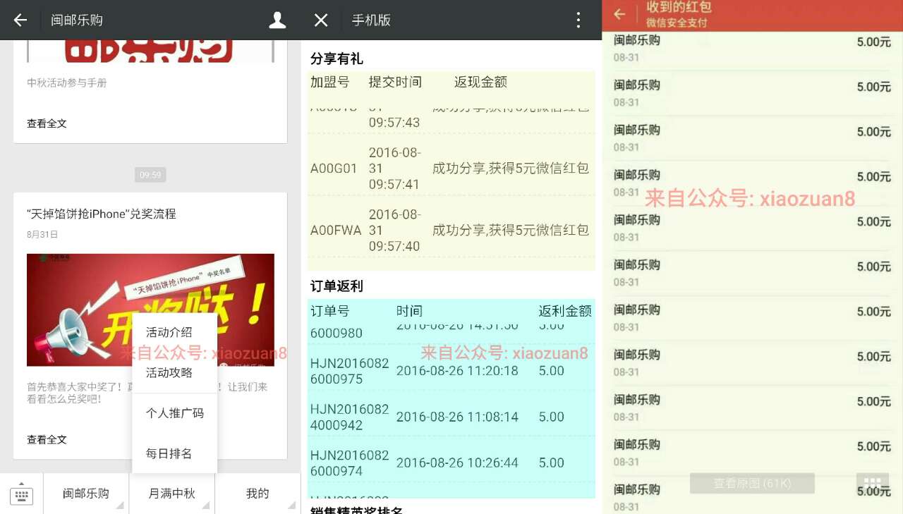Open the grid icon beside 查看原图

click(x=873, y=484)
